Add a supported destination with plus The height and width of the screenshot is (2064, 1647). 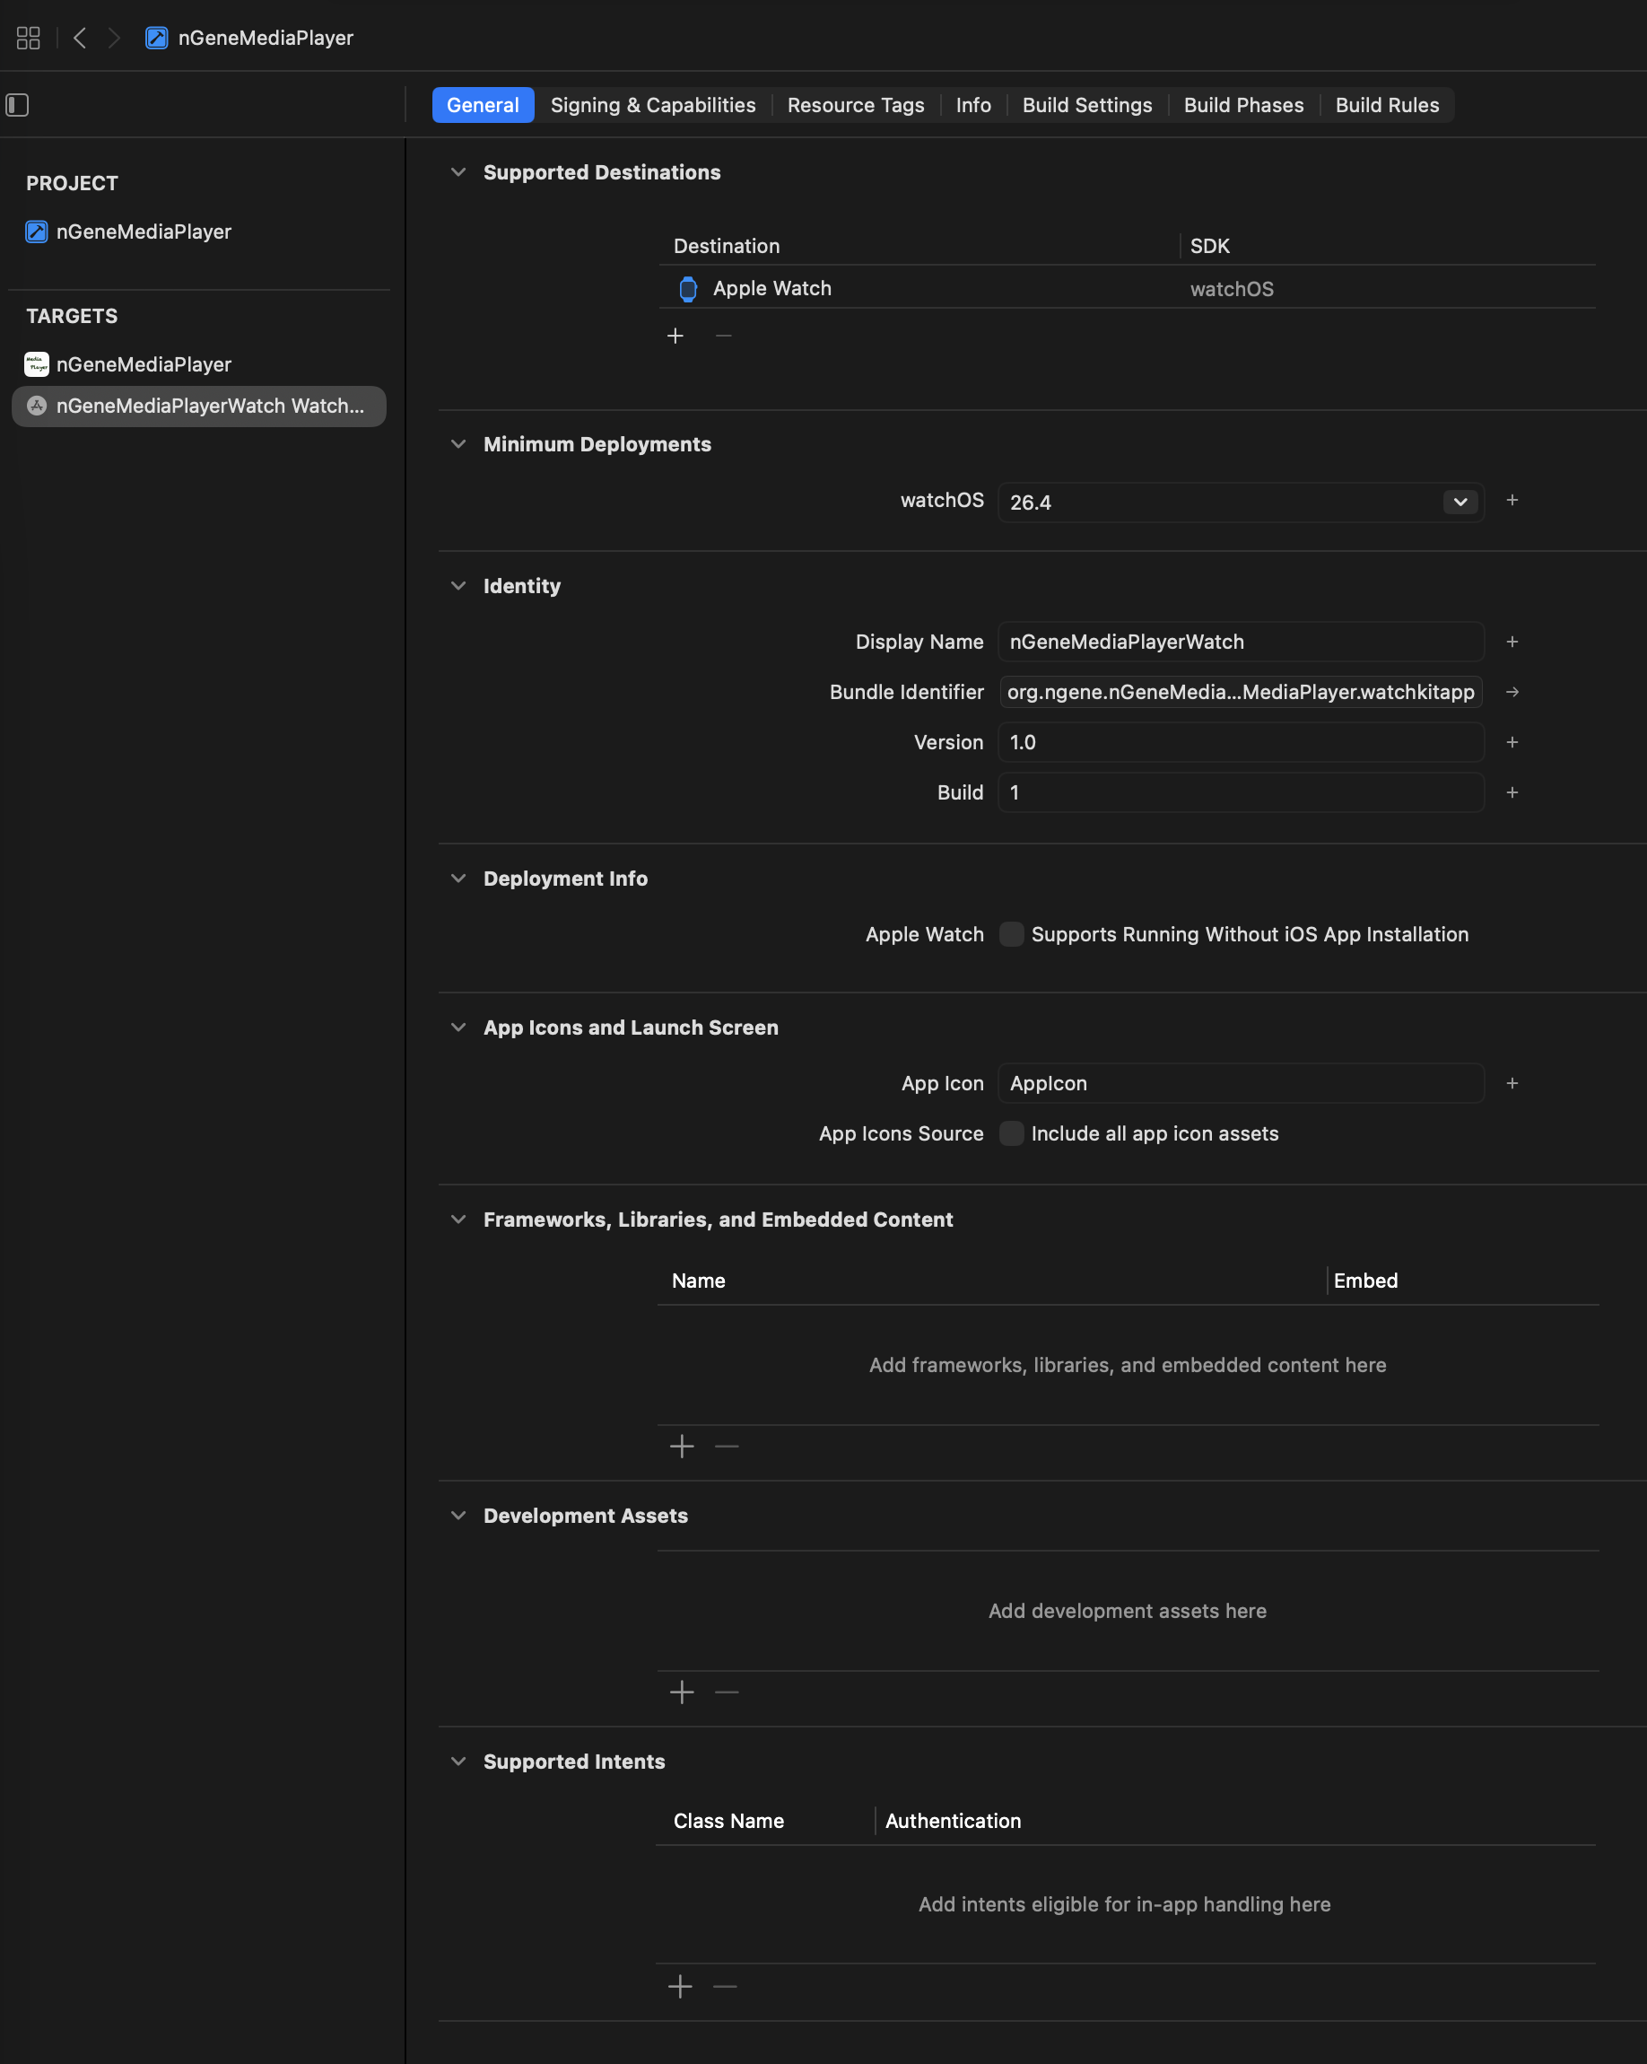click(675, 336)
